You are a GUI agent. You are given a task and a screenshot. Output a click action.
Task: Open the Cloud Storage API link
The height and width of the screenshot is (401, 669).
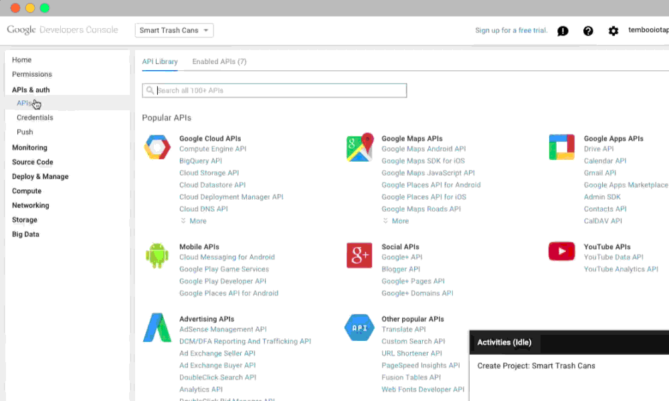tap(209, 173)
